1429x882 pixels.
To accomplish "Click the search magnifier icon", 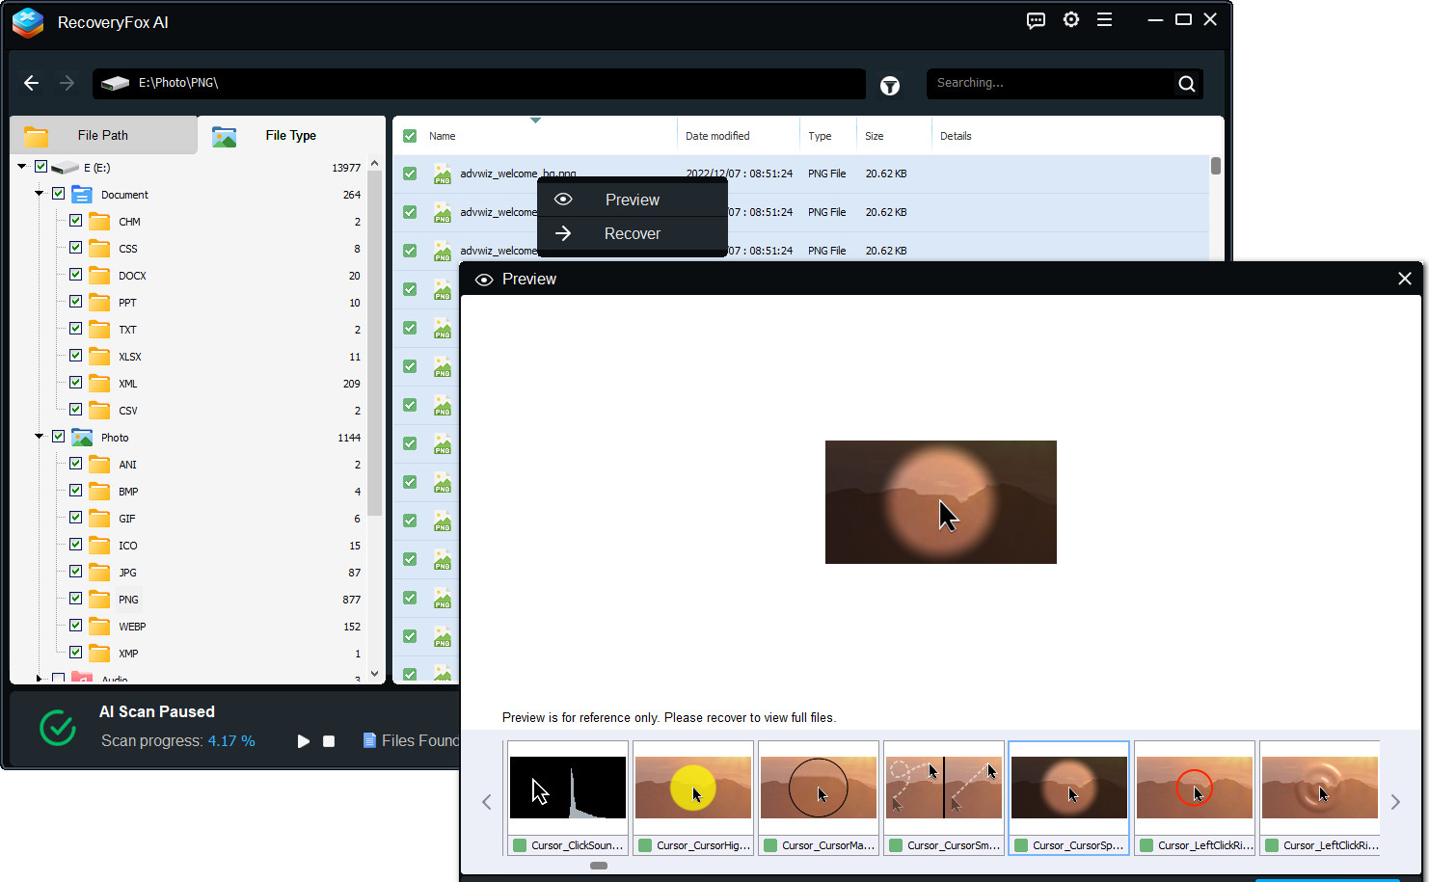I will click(x=1186, y=83).
